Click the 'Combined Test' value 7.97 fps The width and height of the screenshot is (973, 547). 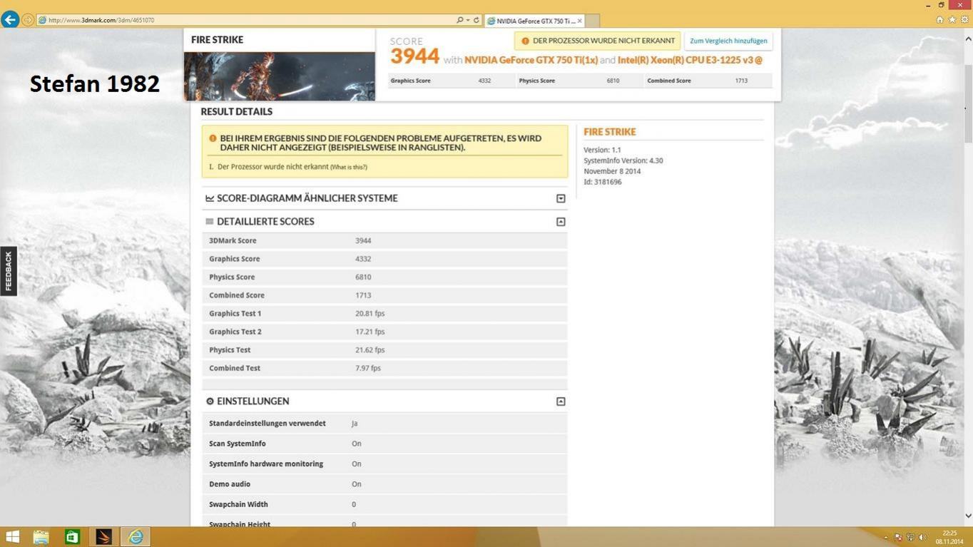(368, 368)
